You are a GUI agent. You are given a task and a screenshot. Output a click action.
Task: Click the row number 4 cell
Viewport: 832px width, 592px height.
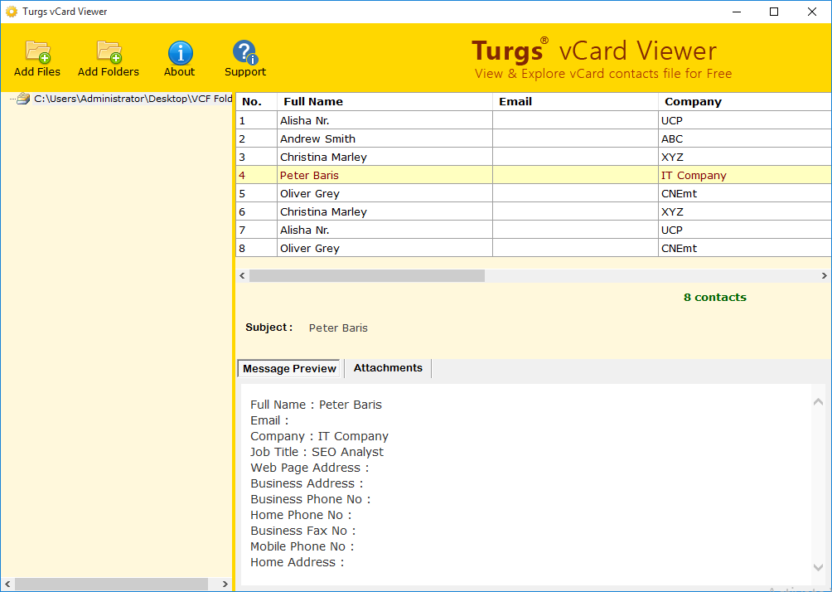(256, 175)
